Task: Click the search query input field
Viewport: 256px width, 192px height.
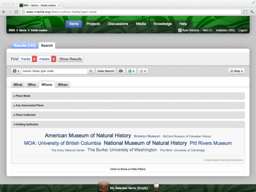Action: 55,71
